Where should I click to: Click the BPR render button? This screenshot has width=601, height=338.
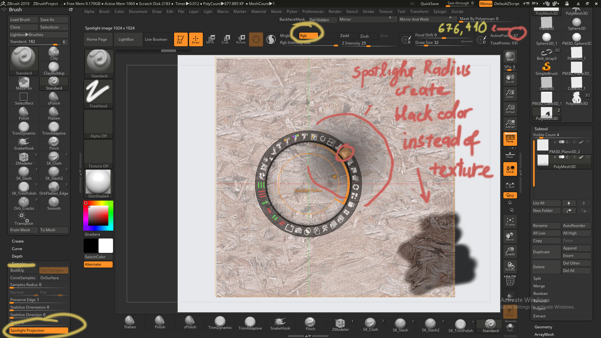coord(510,56)
